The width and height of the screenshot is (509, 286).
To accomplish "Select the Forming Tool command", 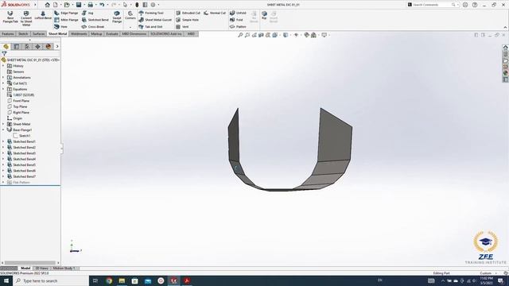I will 151,13.
